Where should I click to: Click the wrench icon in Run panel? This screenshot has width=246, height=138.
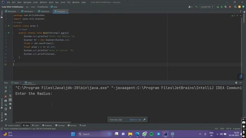pos(6,91)
